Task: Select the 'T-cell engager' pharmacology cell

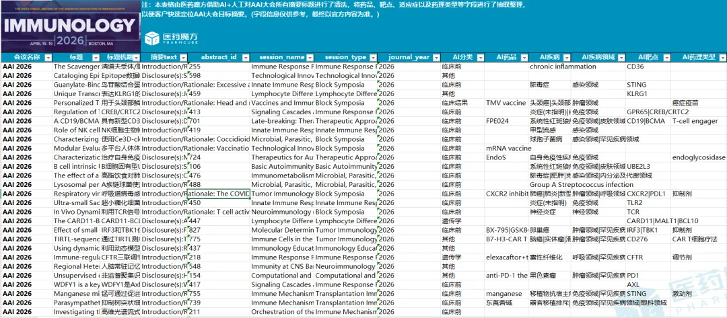Action: point(699,121)
